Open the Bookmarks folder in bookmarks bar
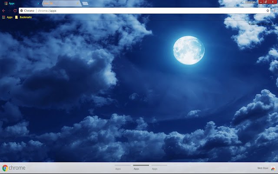Image resolution: width=278 pixels, height=174 pixels. tap(23, 17)
